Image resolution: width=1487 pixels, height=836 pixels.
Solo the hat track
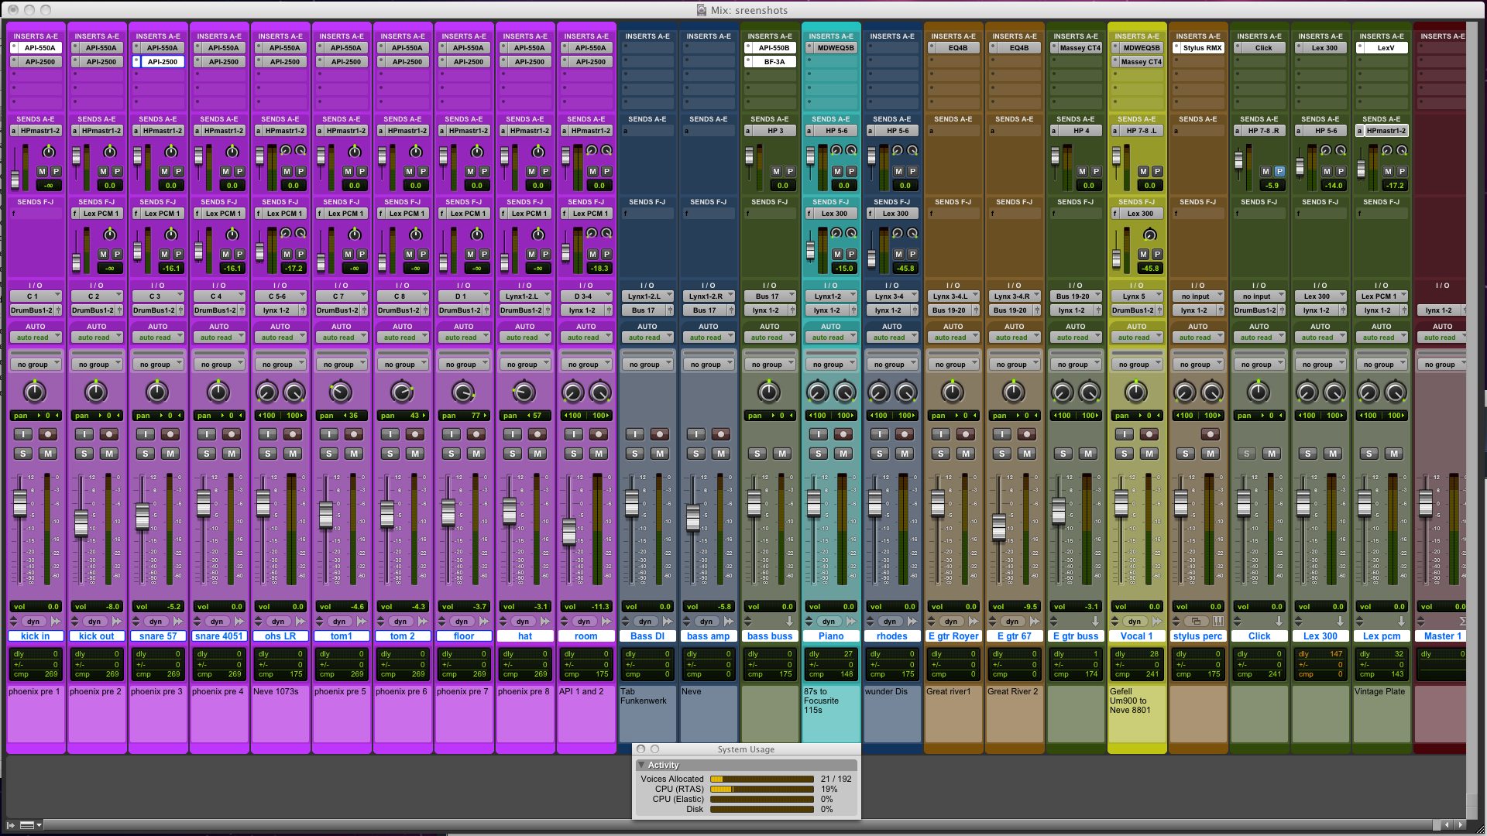pos(511,454)
